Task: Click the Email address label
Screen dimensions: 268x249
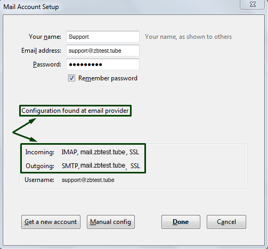Action: tap(41, 51)
